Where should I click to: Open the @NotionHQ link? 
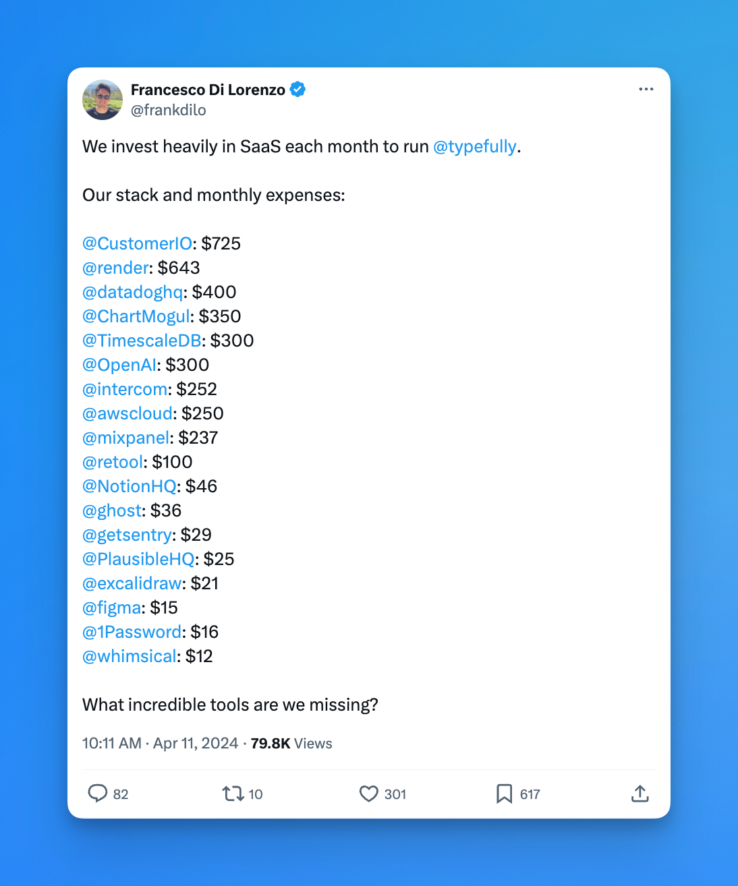click(x=130, y=486)
